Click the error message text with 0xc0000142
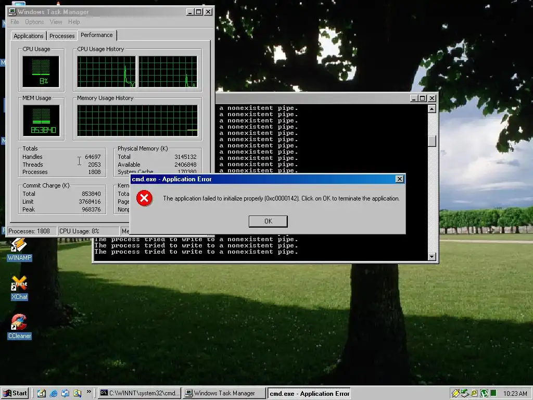Viewport: 533px width, 400px height. tap(281, 198)
